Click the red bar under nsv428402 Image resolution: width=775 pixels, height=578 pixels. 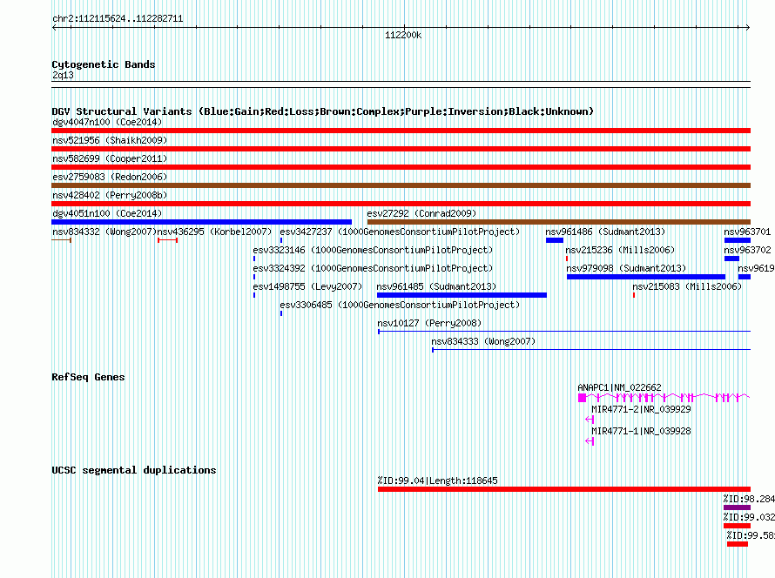[x=401, y=204]
